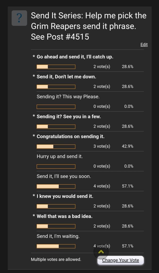The height and width of the screenshot is (273, 159).
Task: Click the "Multiple votes are allowed" note
Action: tap(56, 259)
